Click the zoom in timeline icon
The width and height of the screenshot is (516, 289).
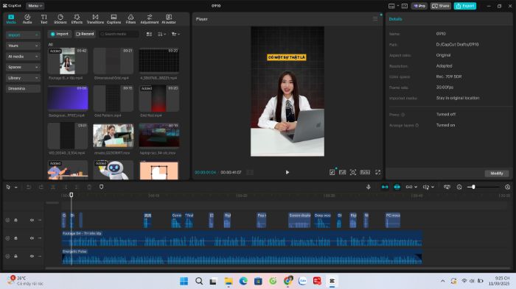[x=507, y=187]
